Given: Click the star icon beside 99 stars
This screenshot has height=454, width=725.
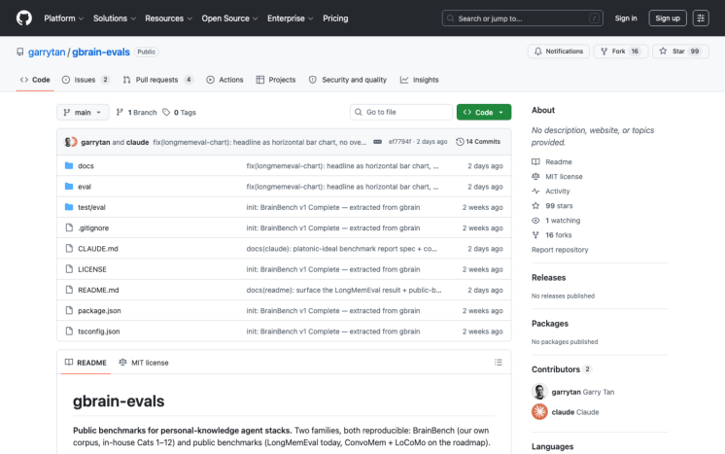Looking at the screenshot, I should [535, 206].
